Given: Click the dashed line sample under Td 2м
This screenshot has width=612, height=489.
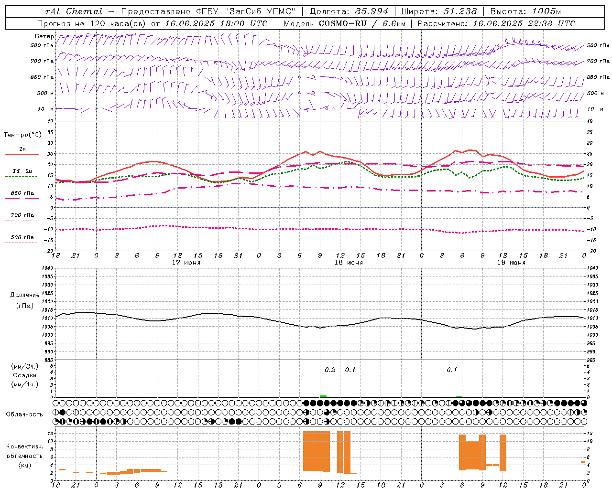Looking at the screenshot, I should click(x=22, y=177).
